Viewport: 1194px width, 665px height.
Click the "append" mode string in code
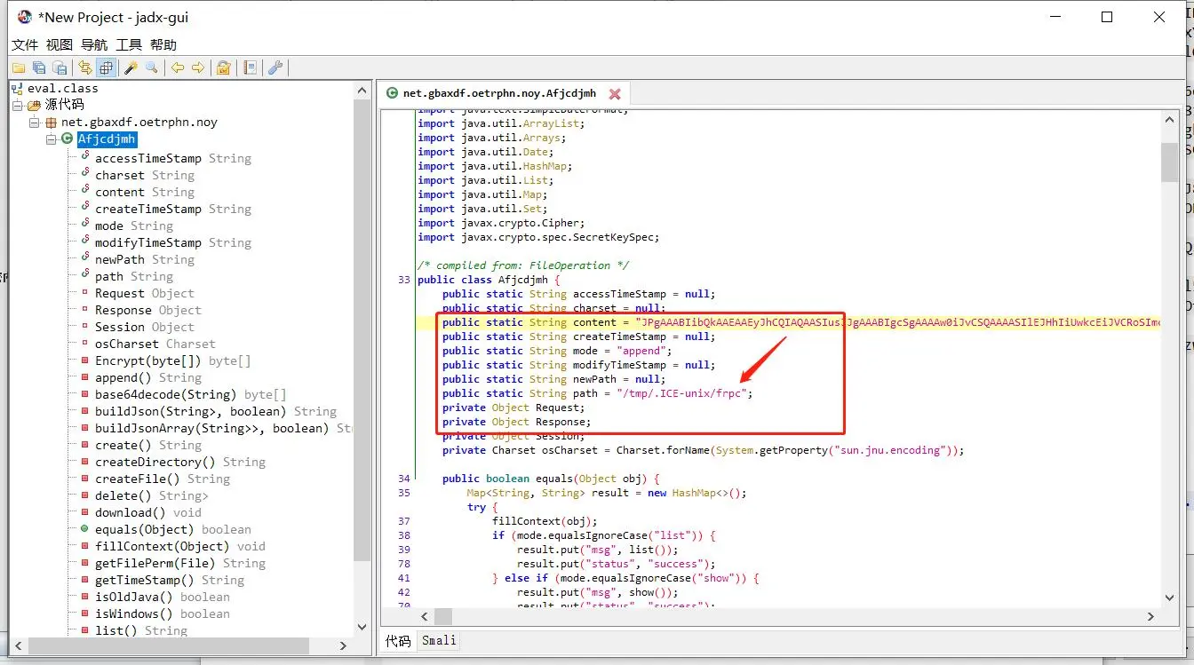click(x=641, y=351)
